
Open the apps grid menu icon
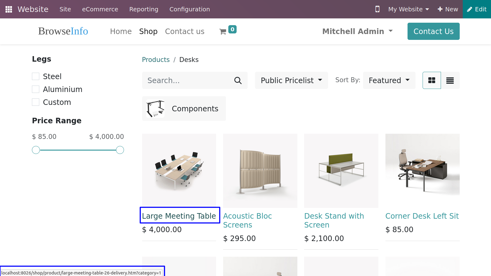point(9,9)
